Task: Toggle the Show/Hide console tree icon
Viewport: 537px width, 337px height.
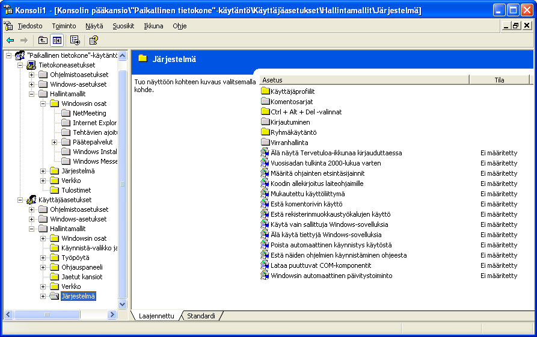Action: pos(57,40)
